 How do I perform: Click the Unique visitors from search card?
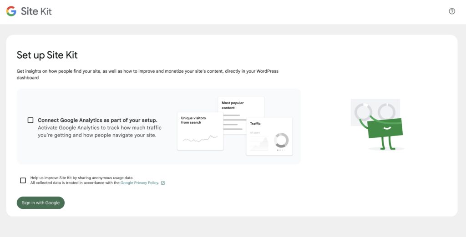point(200,131)
